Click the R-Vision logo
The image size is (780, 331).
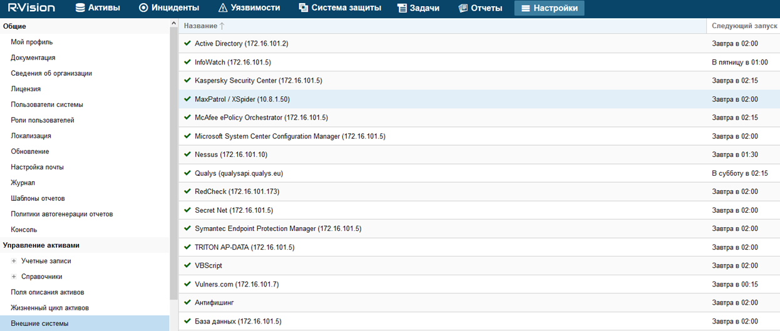click(31, 8)
